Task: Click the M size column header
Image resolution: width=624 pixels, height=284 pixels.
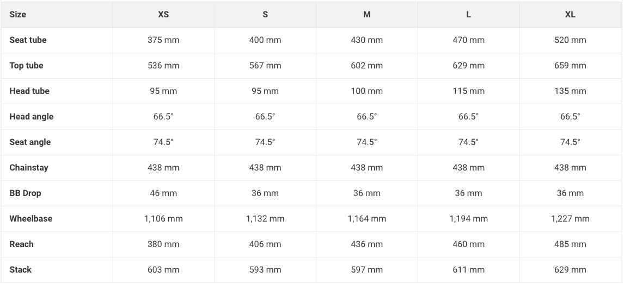Action: pyautogui.click(x=367, y=15)
